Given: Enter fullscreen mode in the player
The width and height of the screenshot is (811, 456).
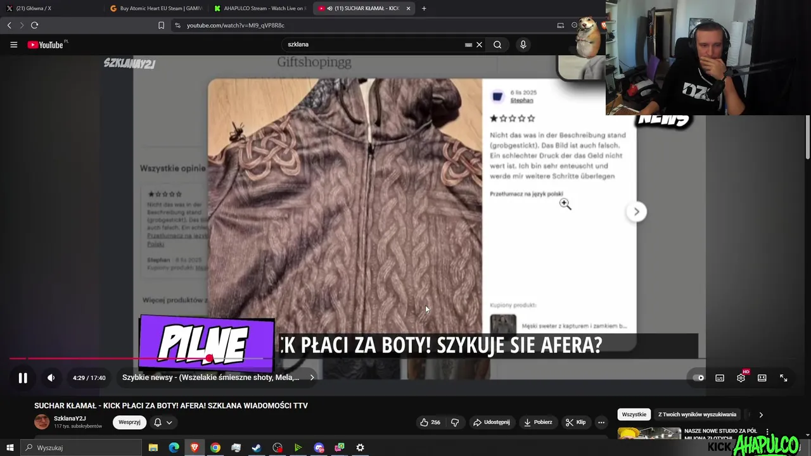Looking at the screenshot, I should coord(784,378).
